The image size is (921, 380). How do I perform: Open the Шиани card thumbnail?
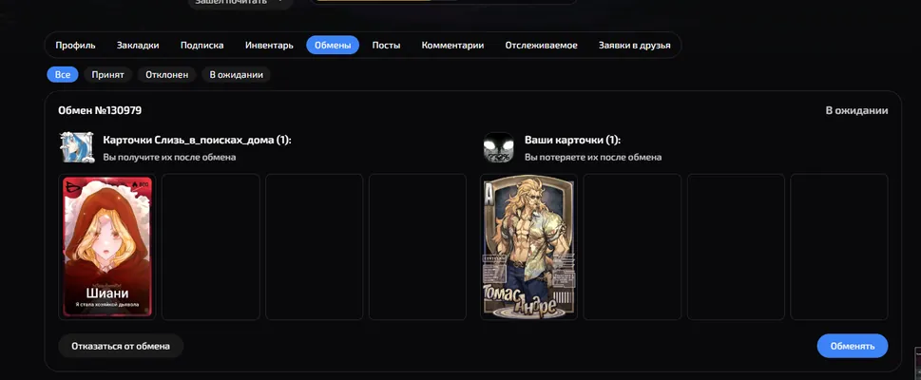tap(106, 247)
